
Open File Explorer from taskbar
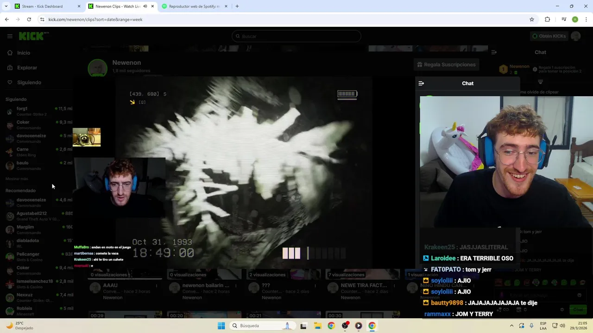(x=317, y=326)
